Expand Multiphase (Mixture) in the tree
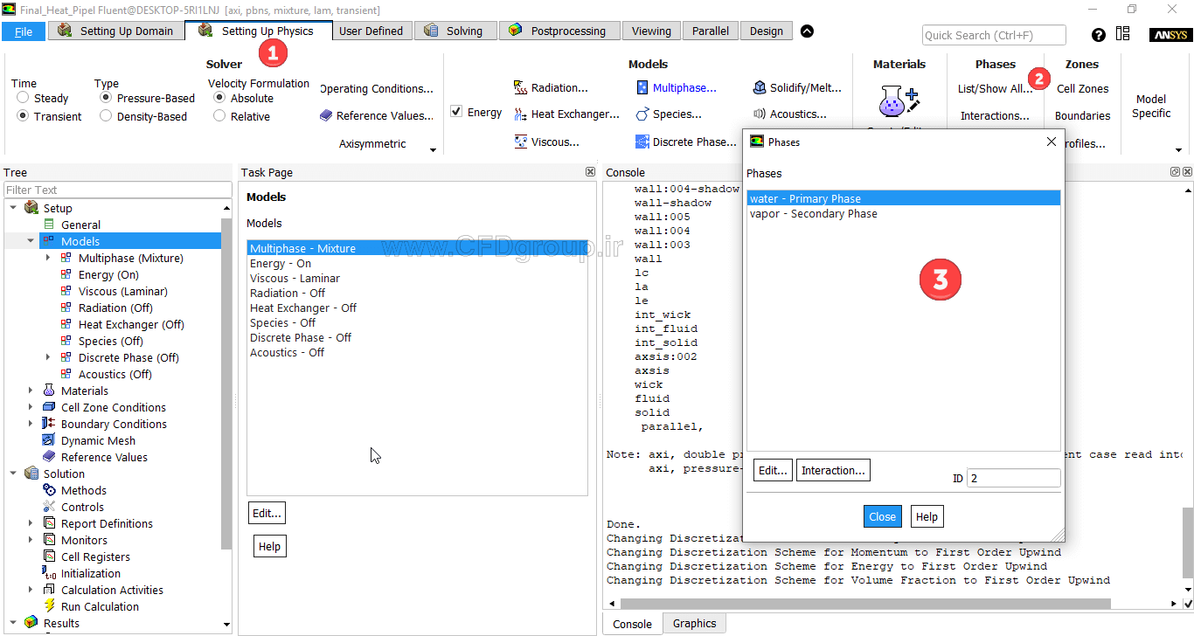 48,258
